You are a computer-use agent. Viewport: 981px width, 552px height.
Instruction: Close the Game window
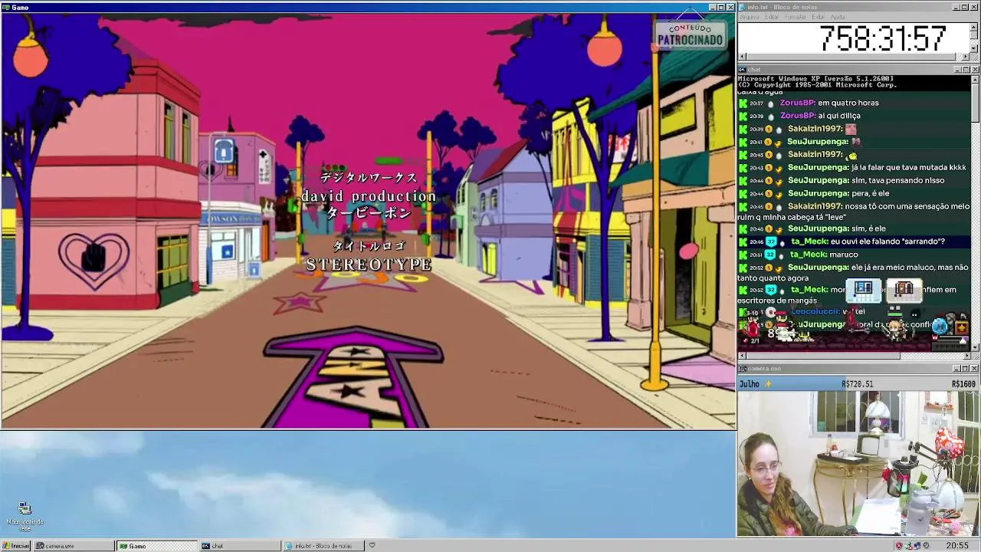730,8
